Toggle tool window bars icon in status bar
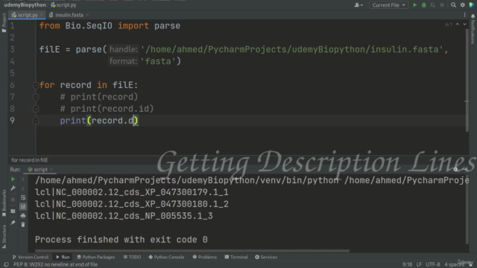This screenshot has width=477, height=268. [x=6, y=264]
